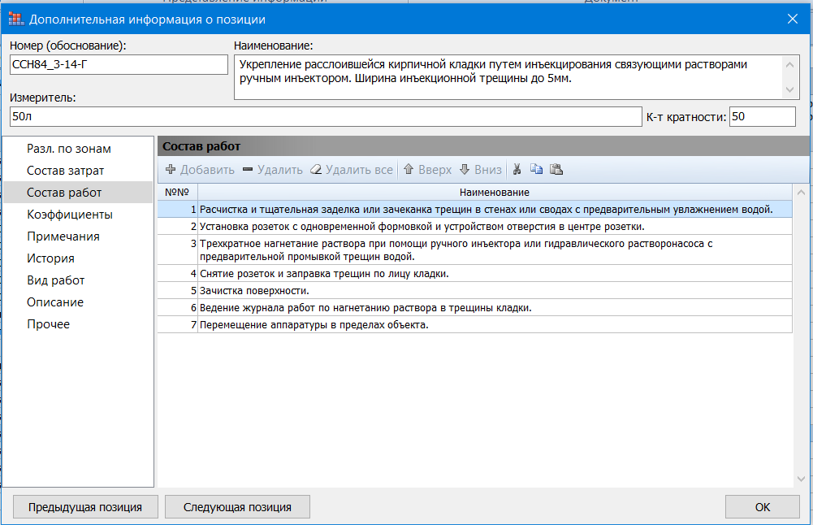Click works list scroll-down arrow
Image resolution: width=813 pixels, height=525 pixels.
coord(801,479)
